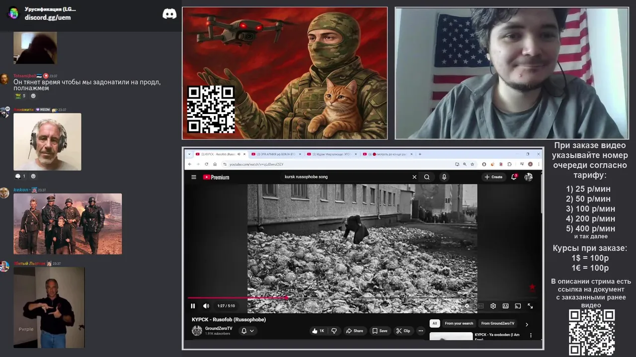Go to the browser home page

[215, 164]
